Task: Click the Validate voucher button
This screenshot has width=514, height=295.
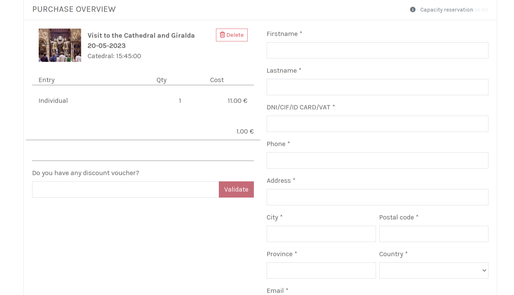Action: (236, 189)
